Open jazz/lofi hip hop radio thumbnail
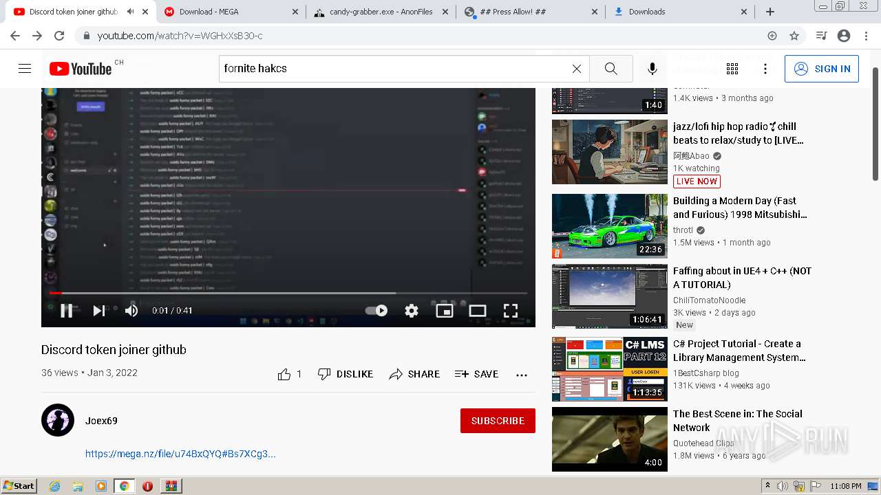This screenshot has width=881, height=495. pos(610,152)
